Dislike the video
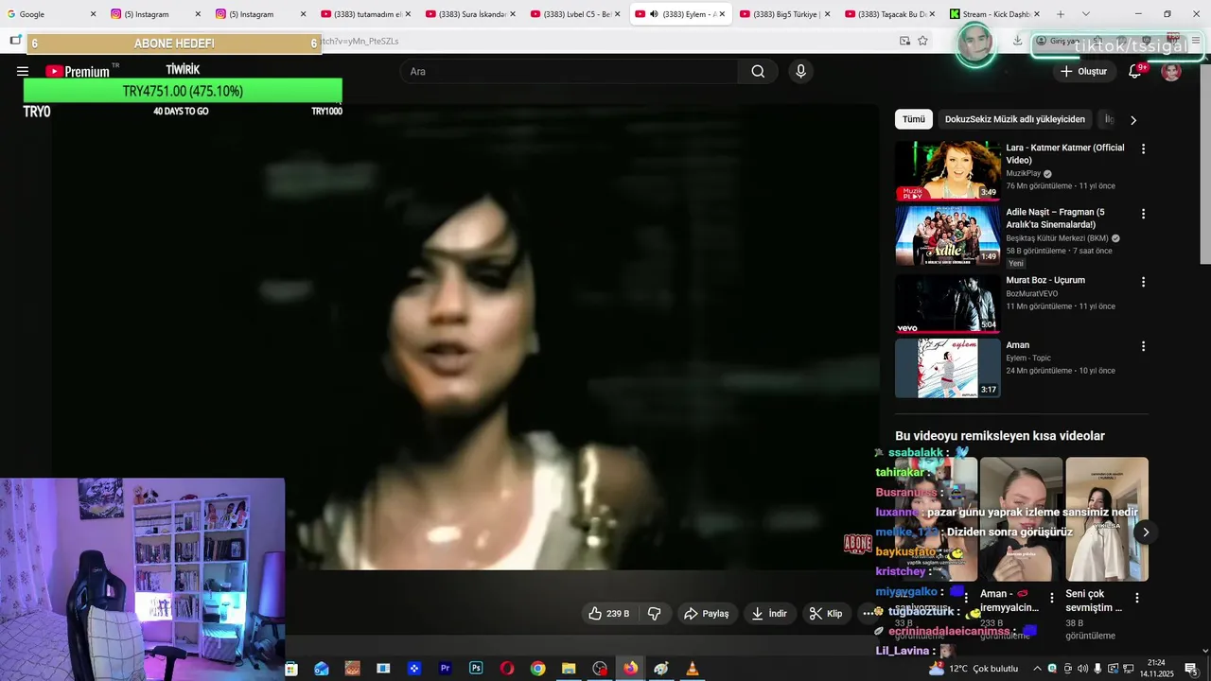1211x681 pixels. pos(655,614)
